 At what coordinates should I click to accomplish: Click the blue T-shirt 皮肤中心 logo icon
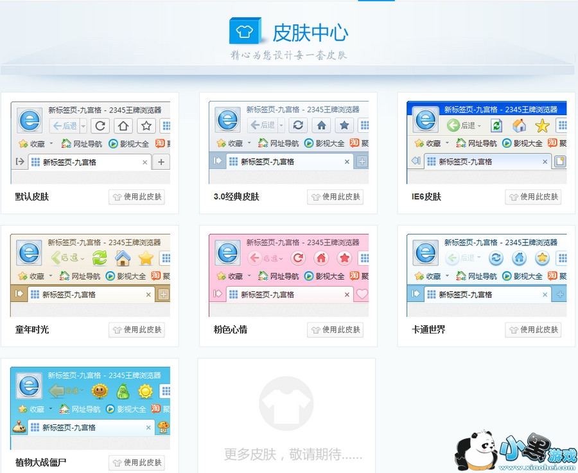click(x=245, y=31)
